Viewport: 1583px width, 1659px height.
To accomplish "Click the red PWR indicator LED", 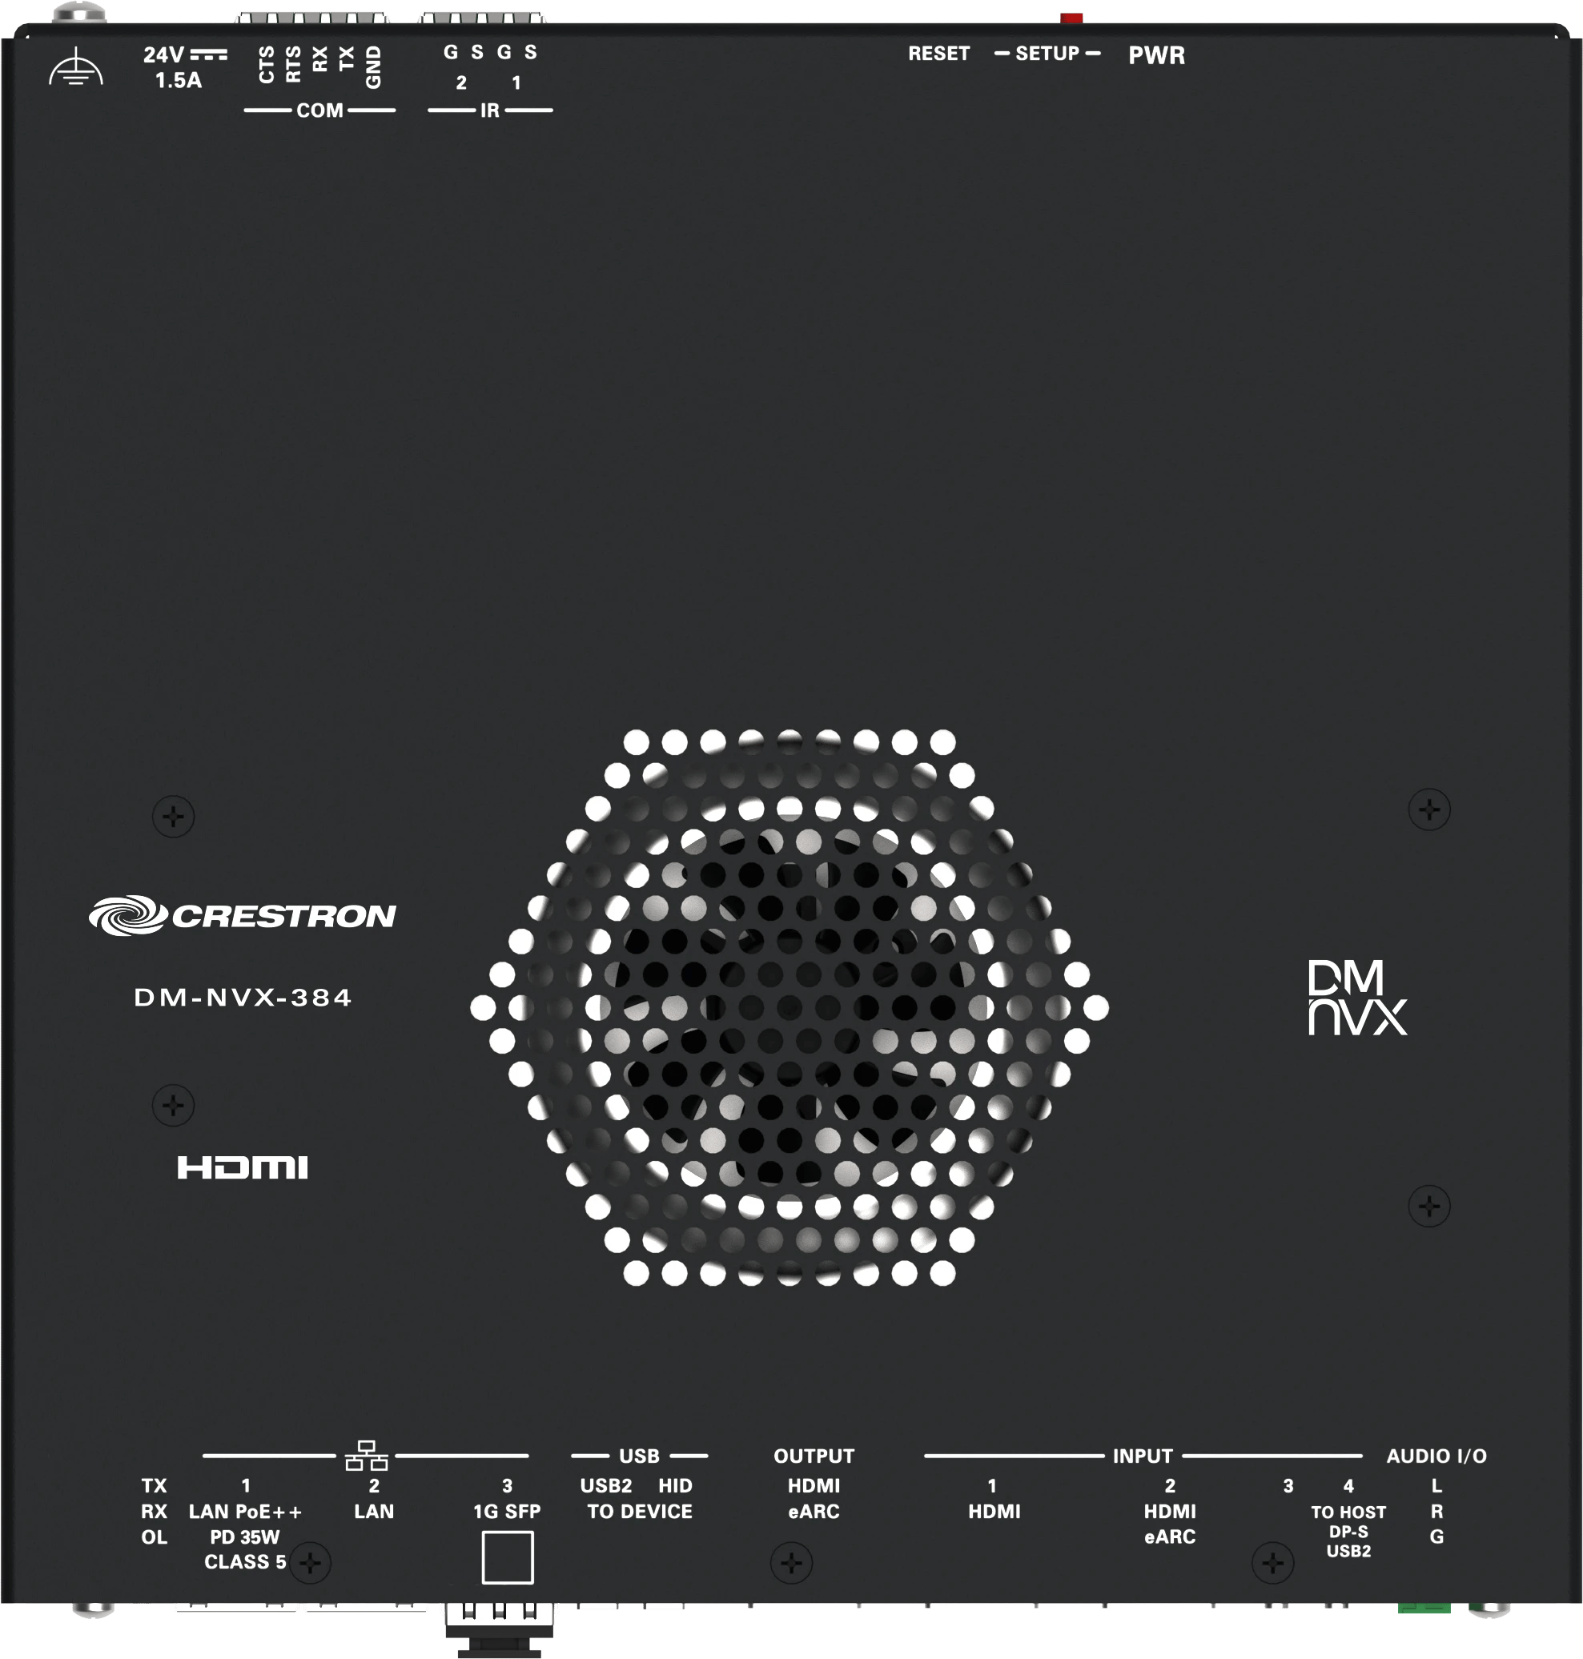I will 1071,18.
